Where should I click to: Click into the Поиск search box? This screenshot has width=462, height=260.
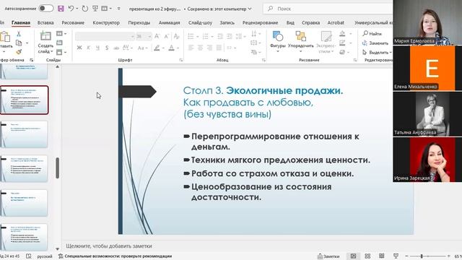coord(328,9)
